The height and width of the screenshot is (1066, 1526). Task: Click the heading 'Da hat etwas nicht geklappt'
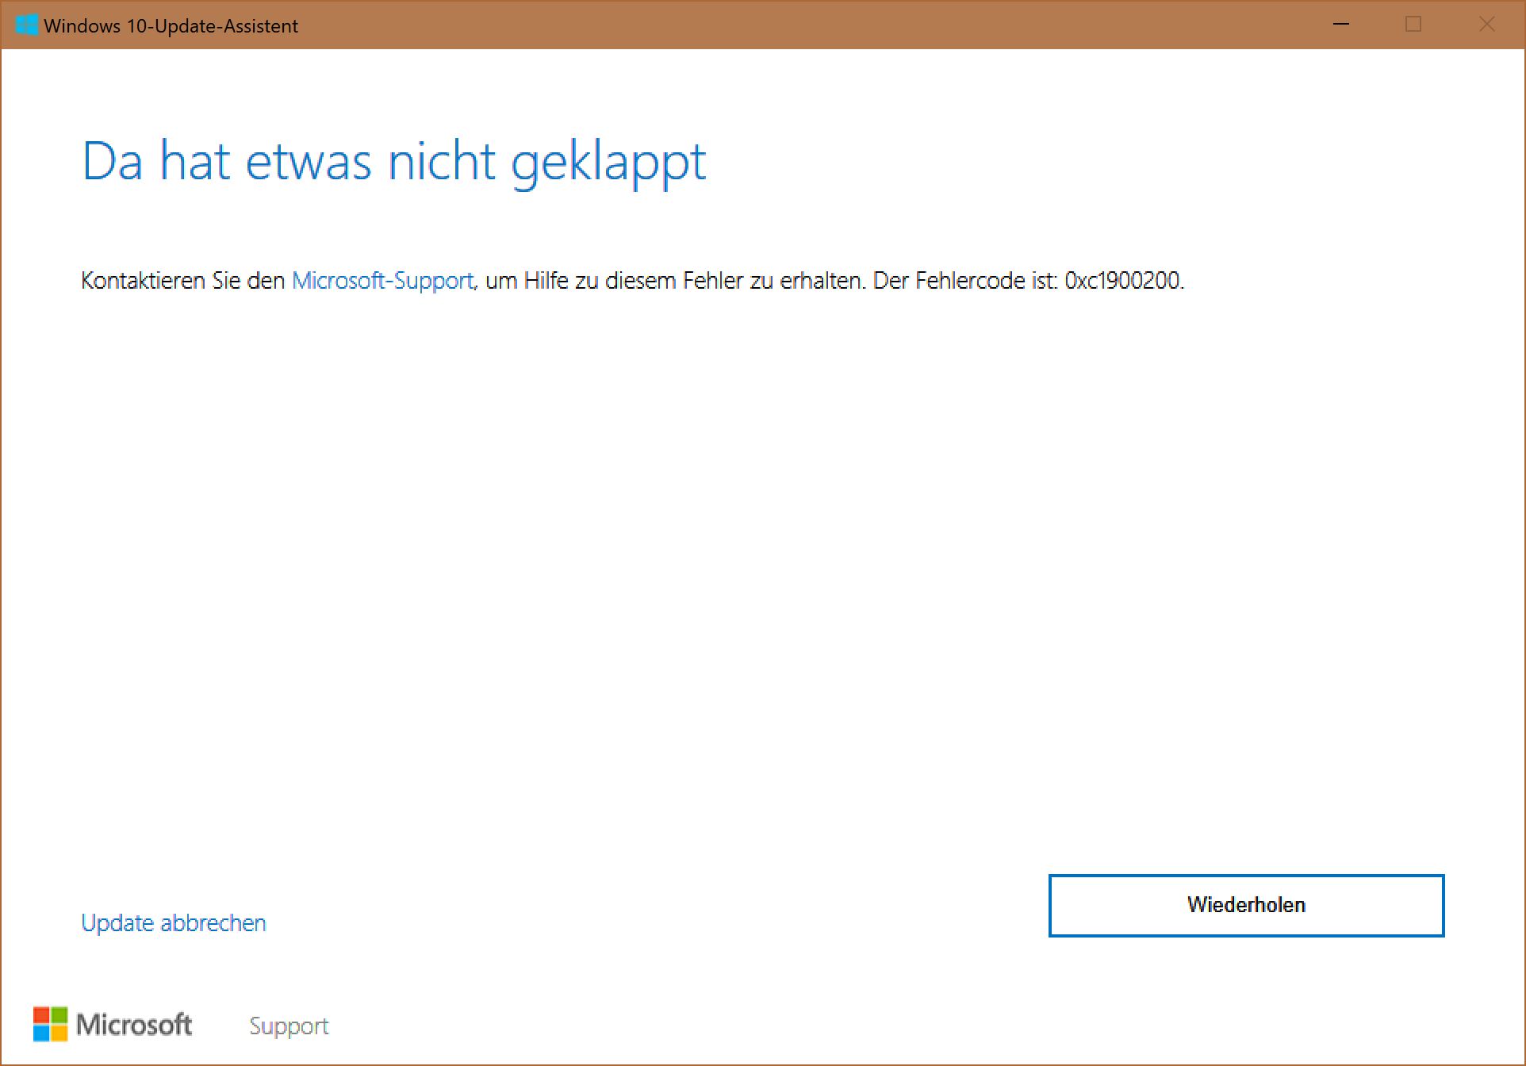click(394, 162)
